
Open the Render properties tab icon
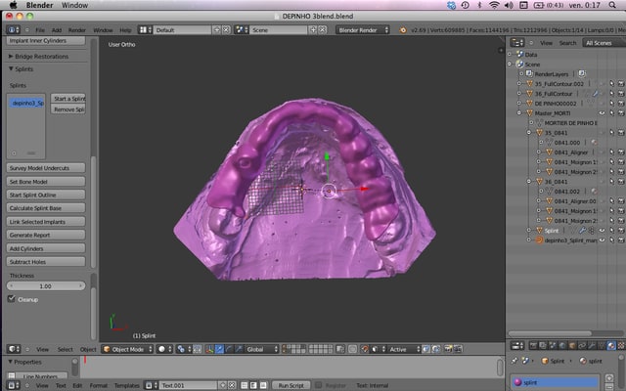click(x=534, y=345)
